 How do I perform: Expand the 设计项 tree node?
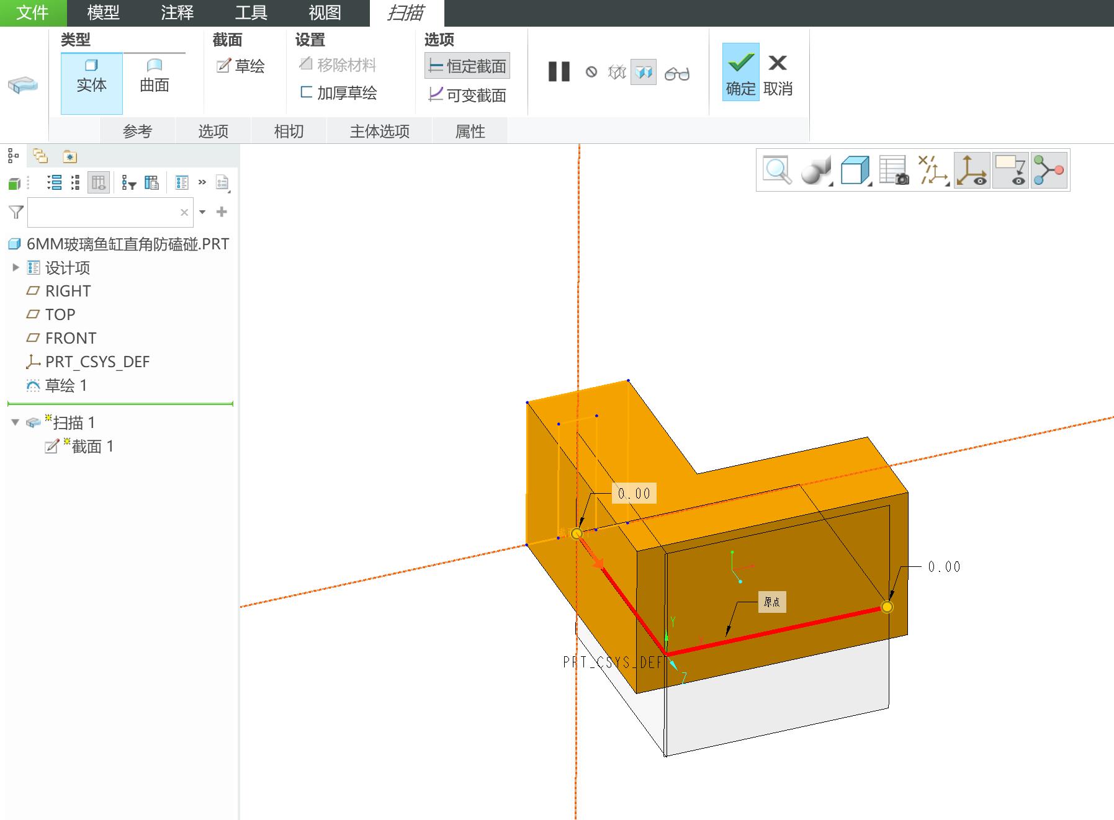pos(16,267)
